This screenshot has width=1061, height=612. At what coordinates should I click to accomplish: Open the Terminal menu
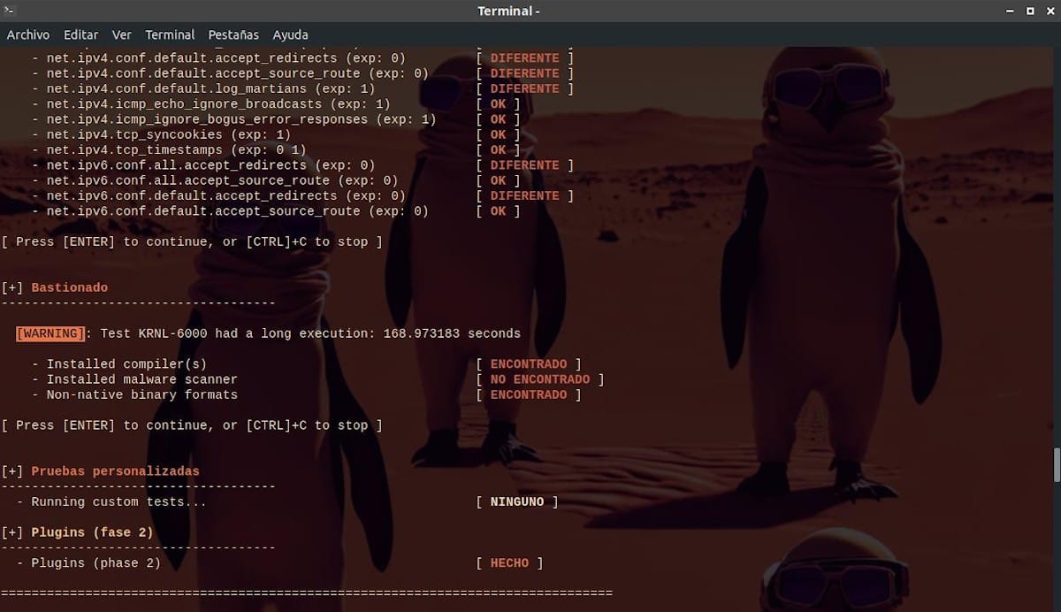(170, 34)
